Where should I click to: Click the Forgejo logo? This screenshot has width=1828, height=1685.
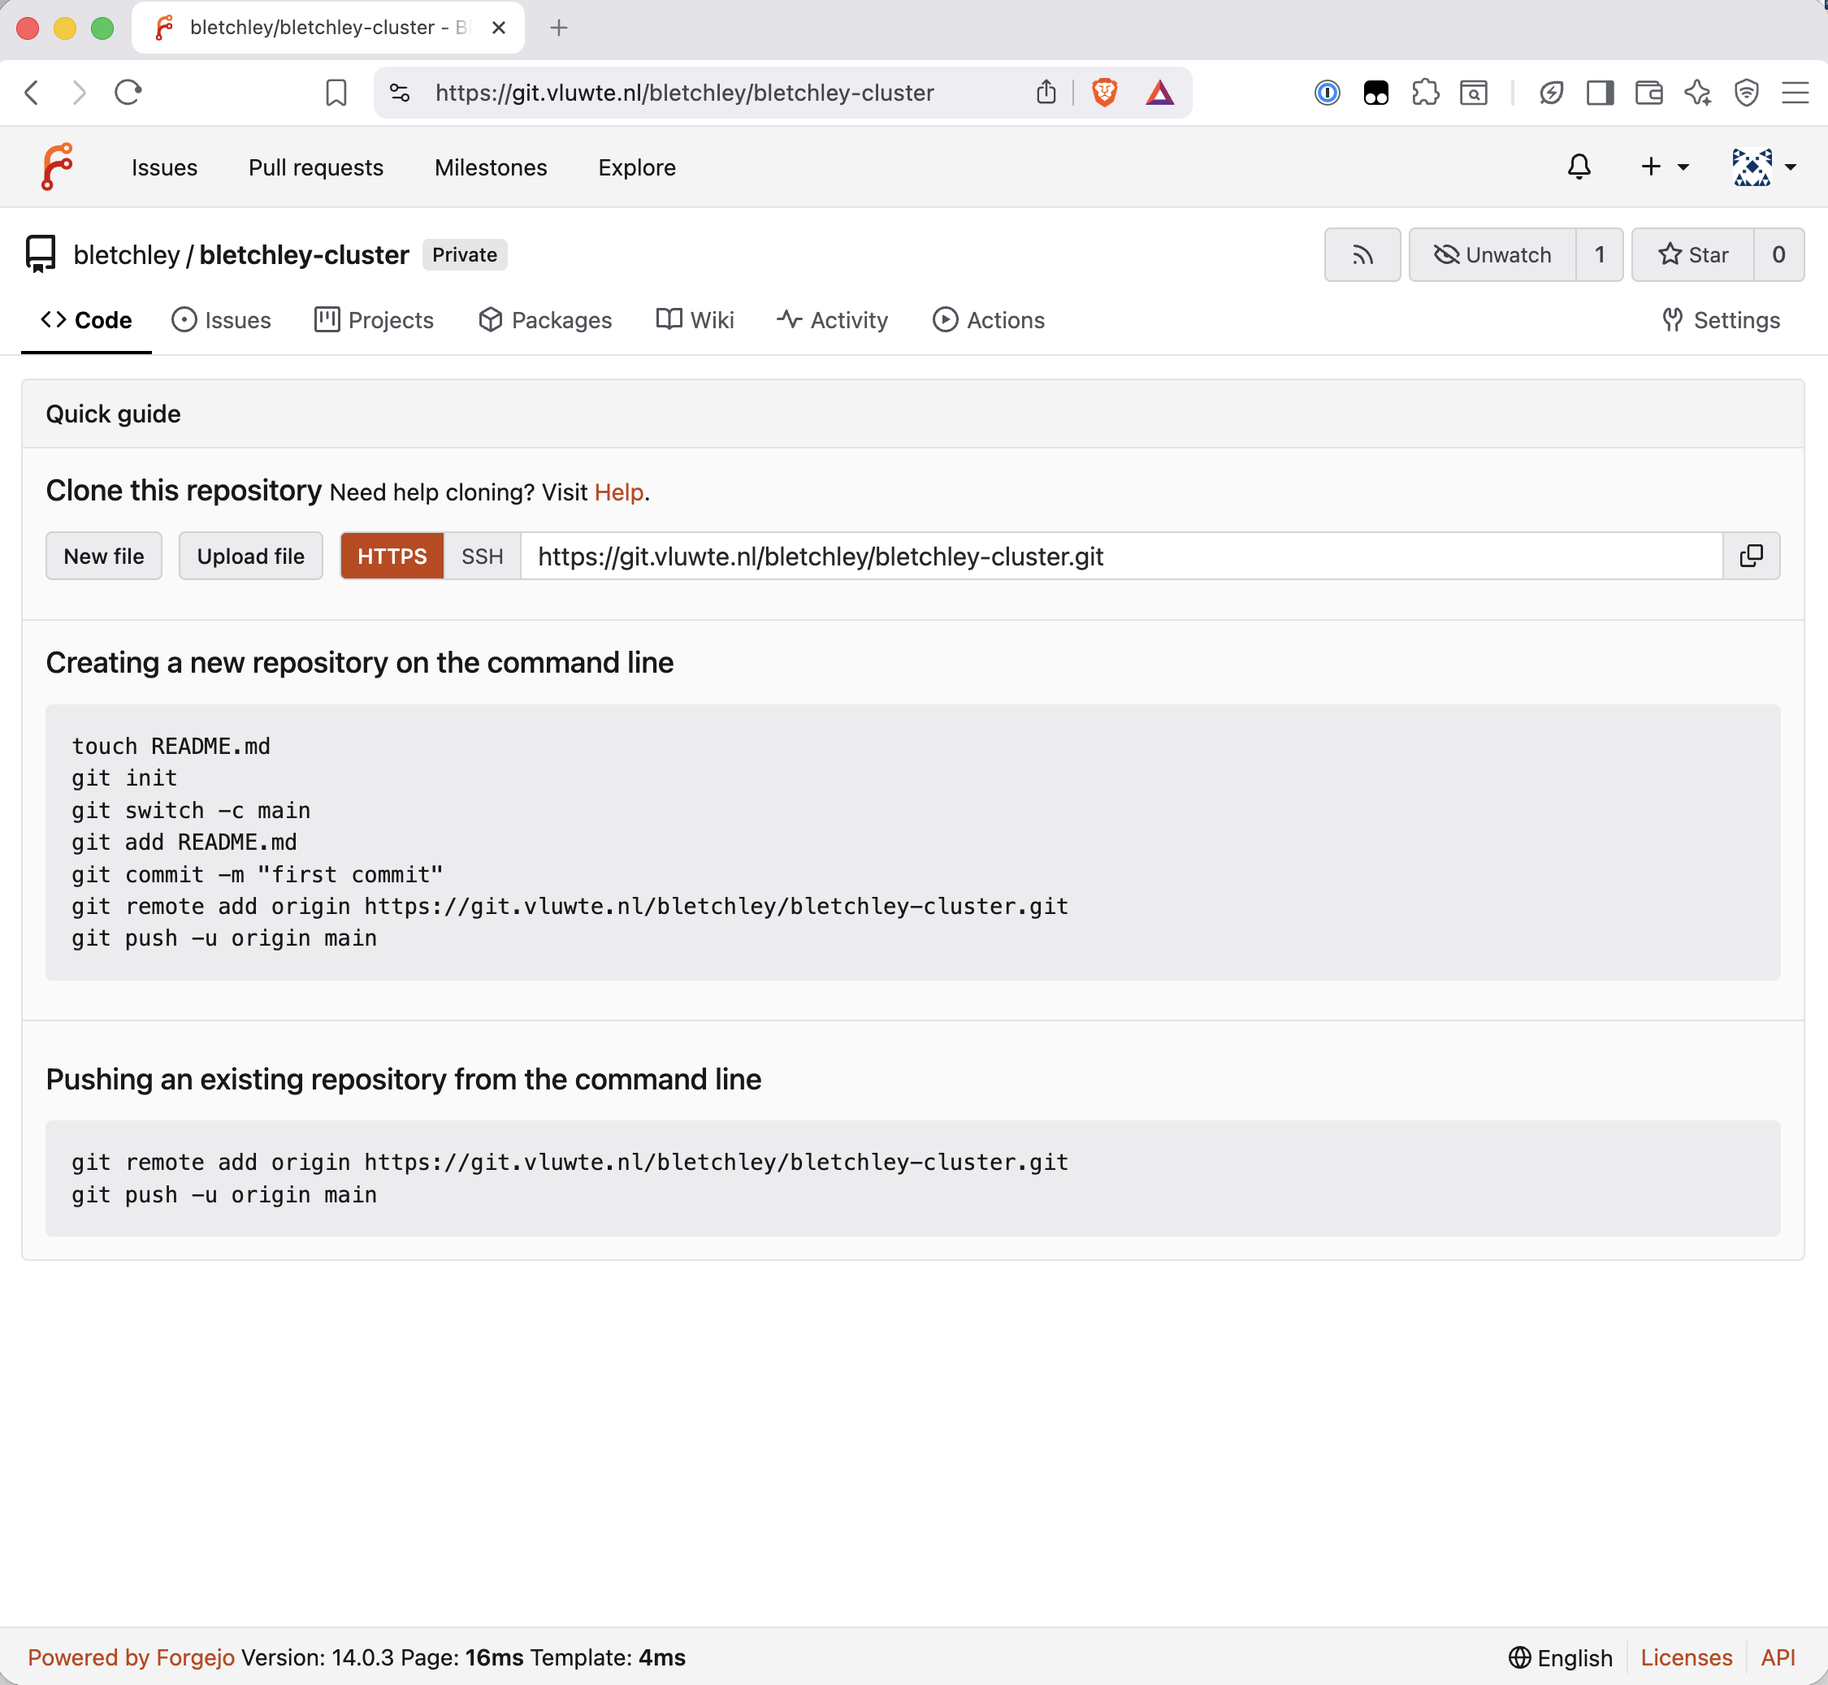click(58, 167)
